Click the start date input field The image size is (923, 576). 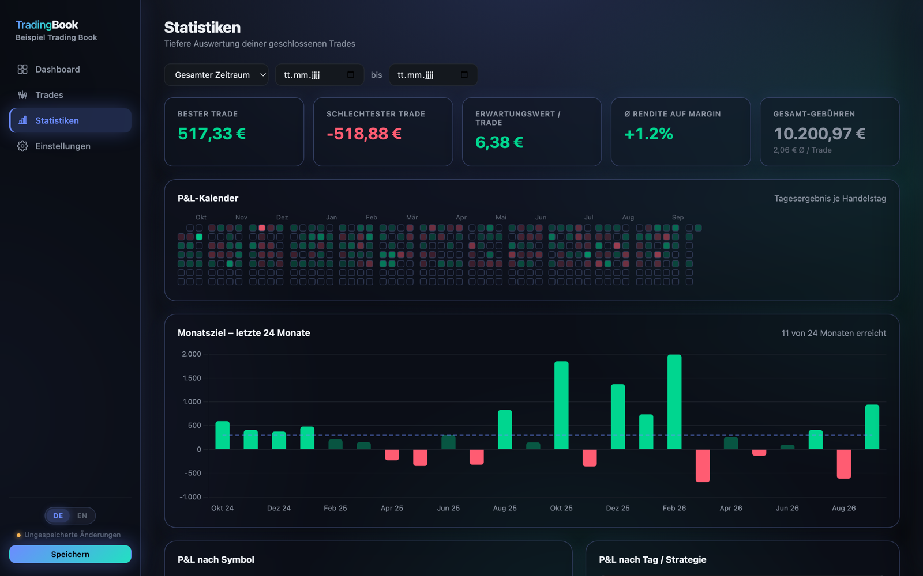tap(320, 75)
